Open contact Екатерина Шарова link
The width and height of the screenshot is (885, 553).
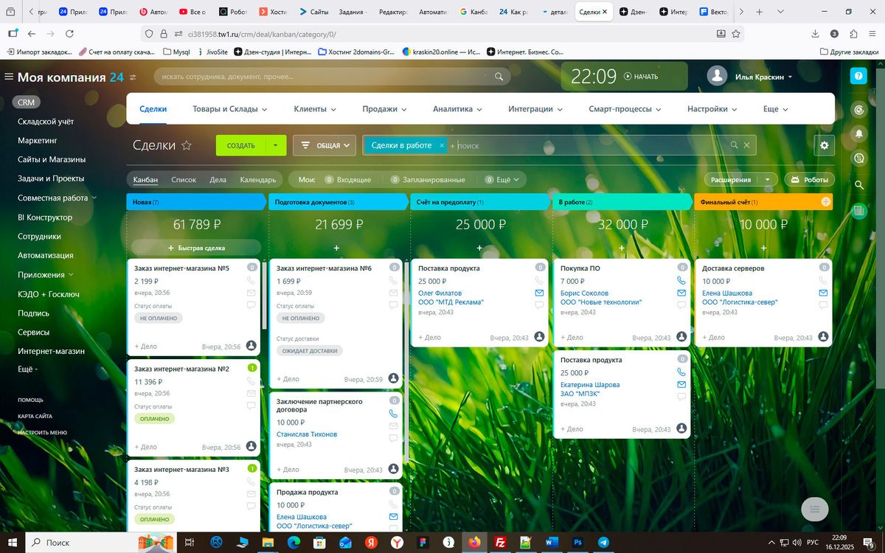point(590,384)
